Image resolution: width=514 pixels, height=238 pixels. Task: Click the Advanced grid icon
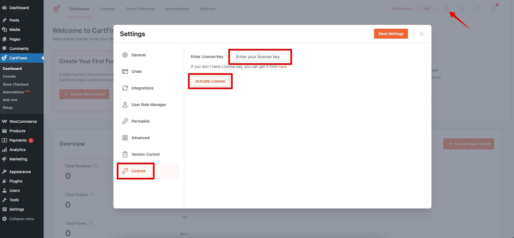coord(125,138)
